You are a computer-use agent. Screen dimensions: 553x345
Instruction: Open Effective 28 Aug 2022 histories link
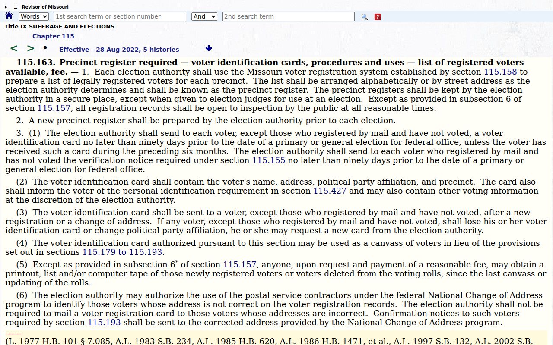[x=119, y=50]
